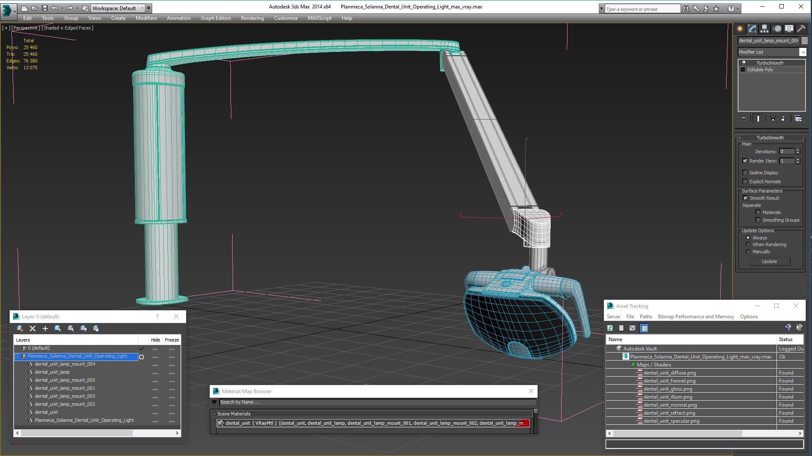
Task: Switch to the Modify command panel
Action: (x=752, y=29)
